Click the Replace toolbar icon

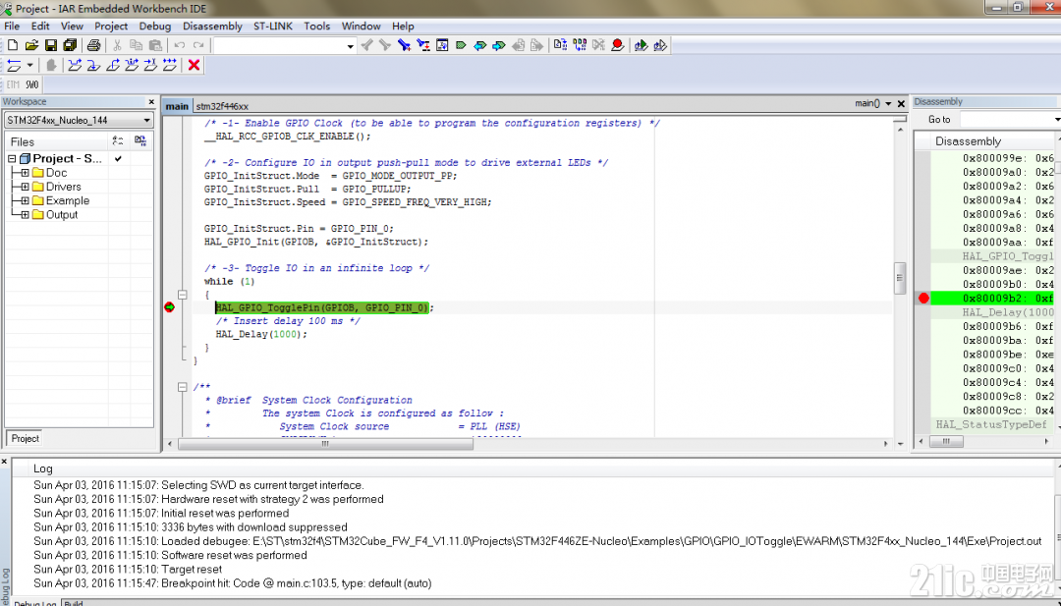pyautogui.click(x=422, y=45)
